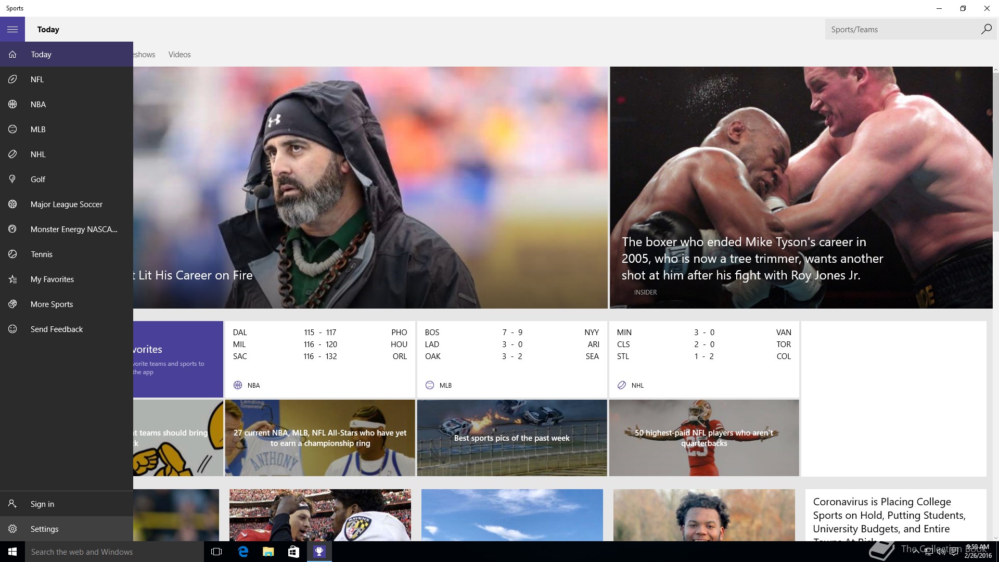This screenshot has width=999, height=562.
Task: Click Sign in at bottom of sidebar
Action: pyautogui.click(x=42, y=504)
